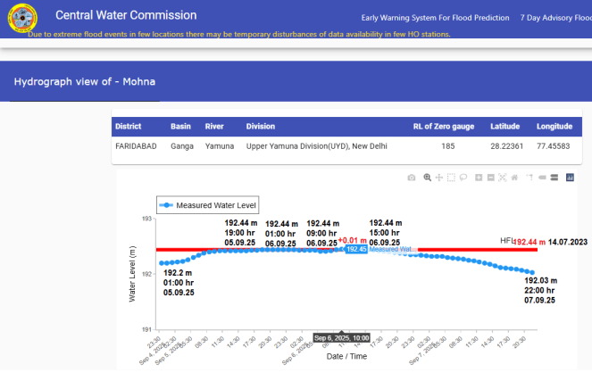Activate the Pan tool in chart toolbar
This screenshot has height=381, width=592.
439,178
